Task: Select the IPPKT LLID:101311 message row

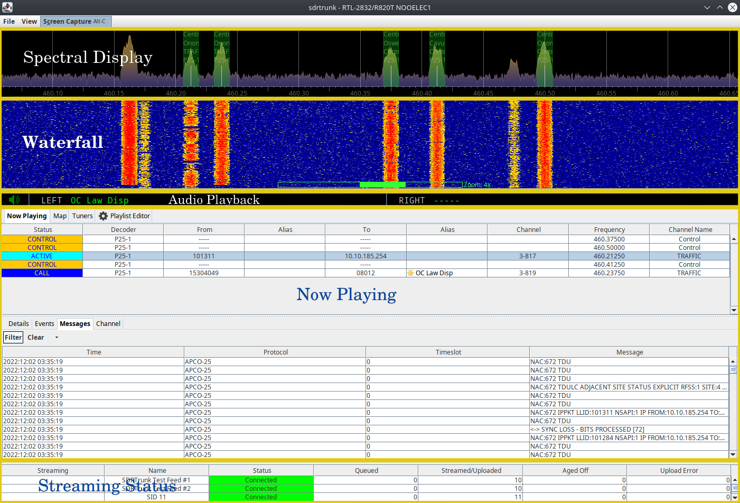Action: point(366,413)
